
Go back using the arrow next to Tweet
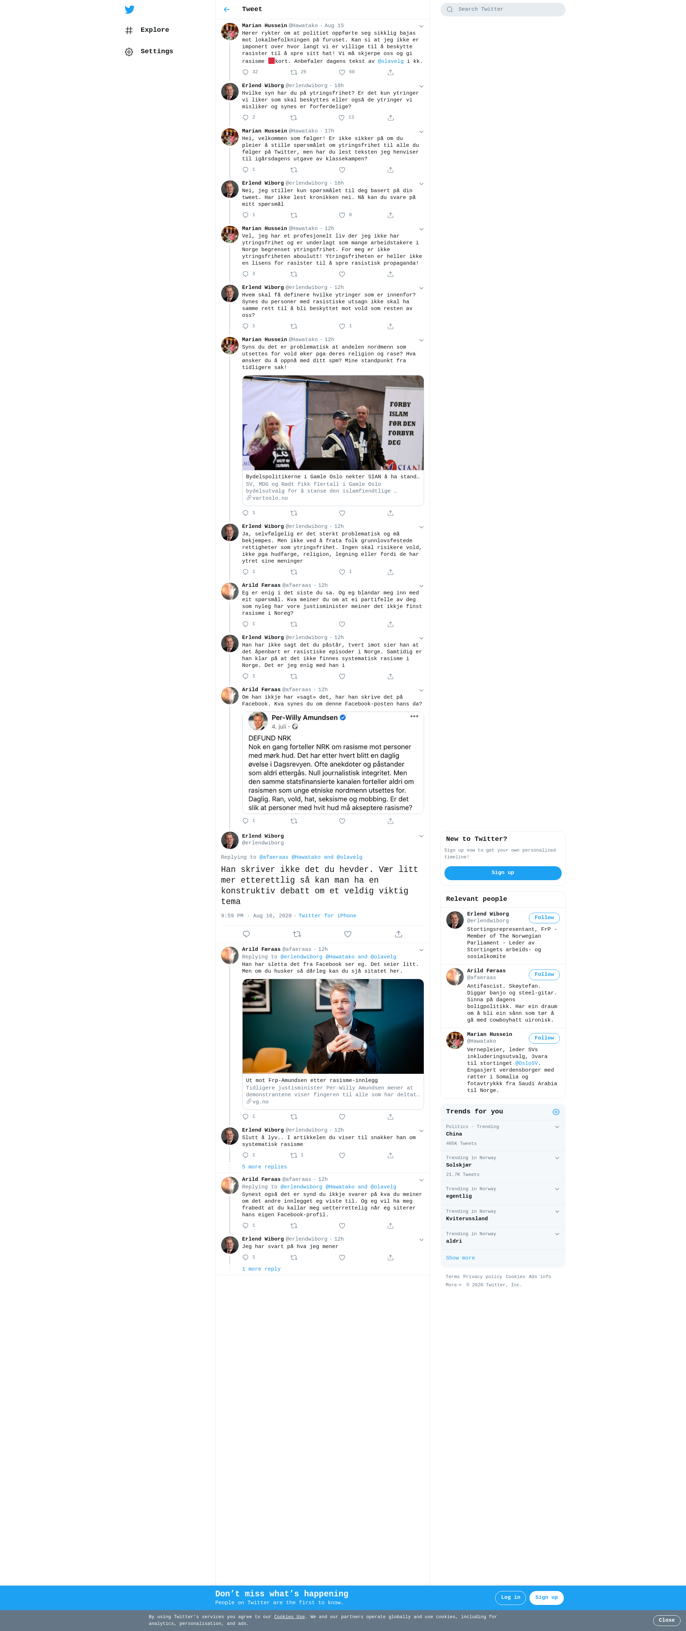[x=227, y=10]
